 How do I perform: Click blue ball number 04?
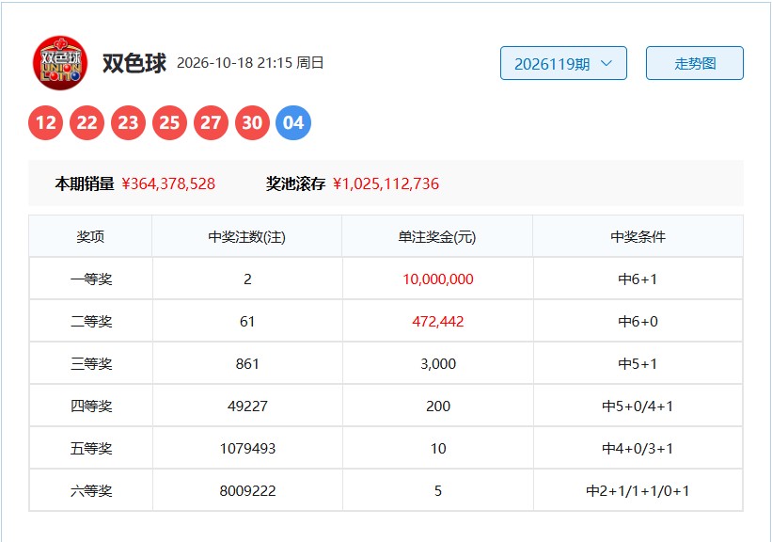[293, 122]
